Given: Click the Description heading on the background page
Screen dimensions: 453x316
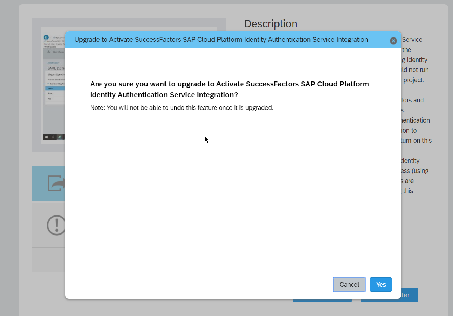Looking at the screenshot, I should click(271, 24).
